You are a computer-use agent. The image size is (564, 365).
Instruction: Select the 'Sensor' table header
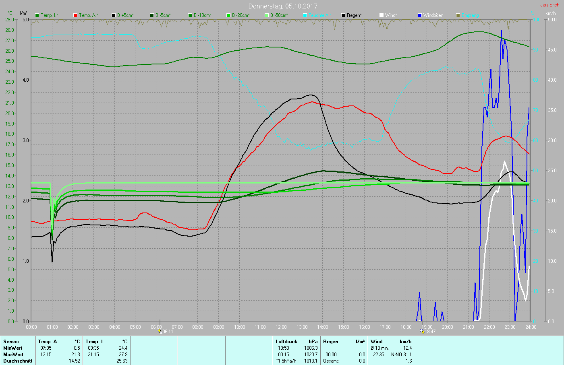click(11, 342)
